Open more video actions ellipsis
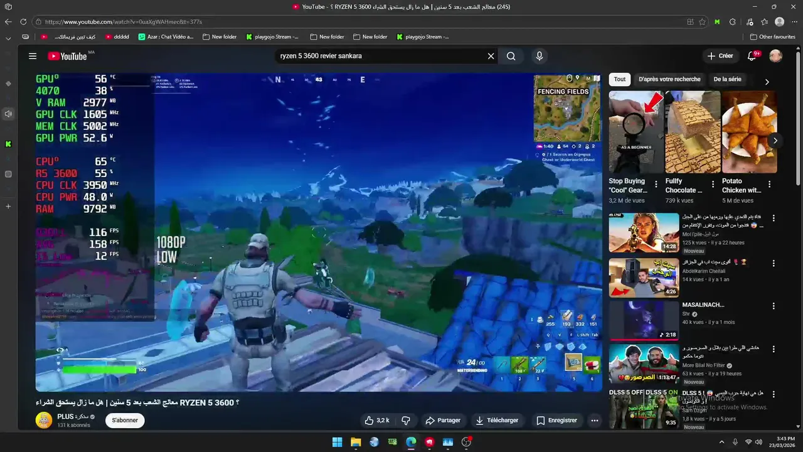Screen dimensions: 803x452 (595, 420)
